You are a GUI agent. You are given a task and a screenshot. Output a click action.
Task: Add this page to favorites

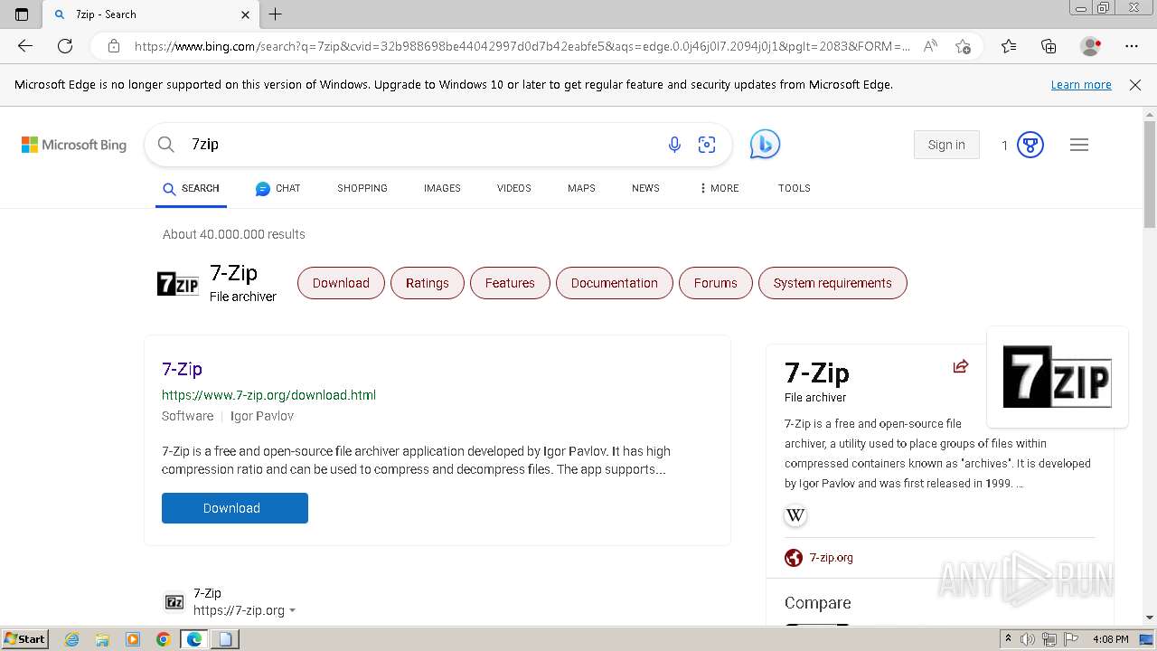[963, 46]
